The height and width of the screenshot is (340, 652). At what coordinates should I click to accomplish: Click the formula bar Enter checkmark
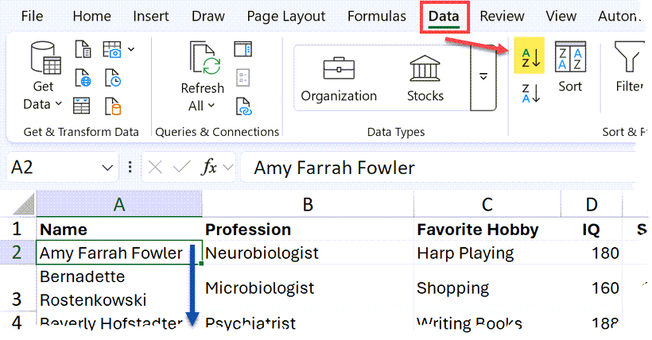[x=182, y=168]
